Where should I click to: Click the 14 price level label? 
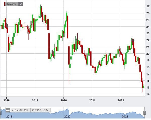[148, 94]
